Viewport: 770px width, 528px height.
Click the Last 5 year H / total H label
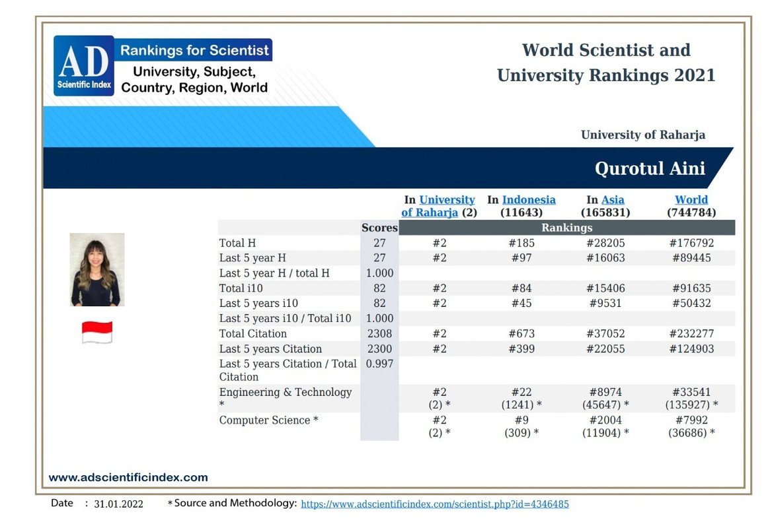pos(274,273)
